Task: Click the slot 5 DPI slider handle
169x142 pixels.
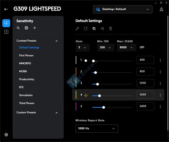Action: click(103, 107)
